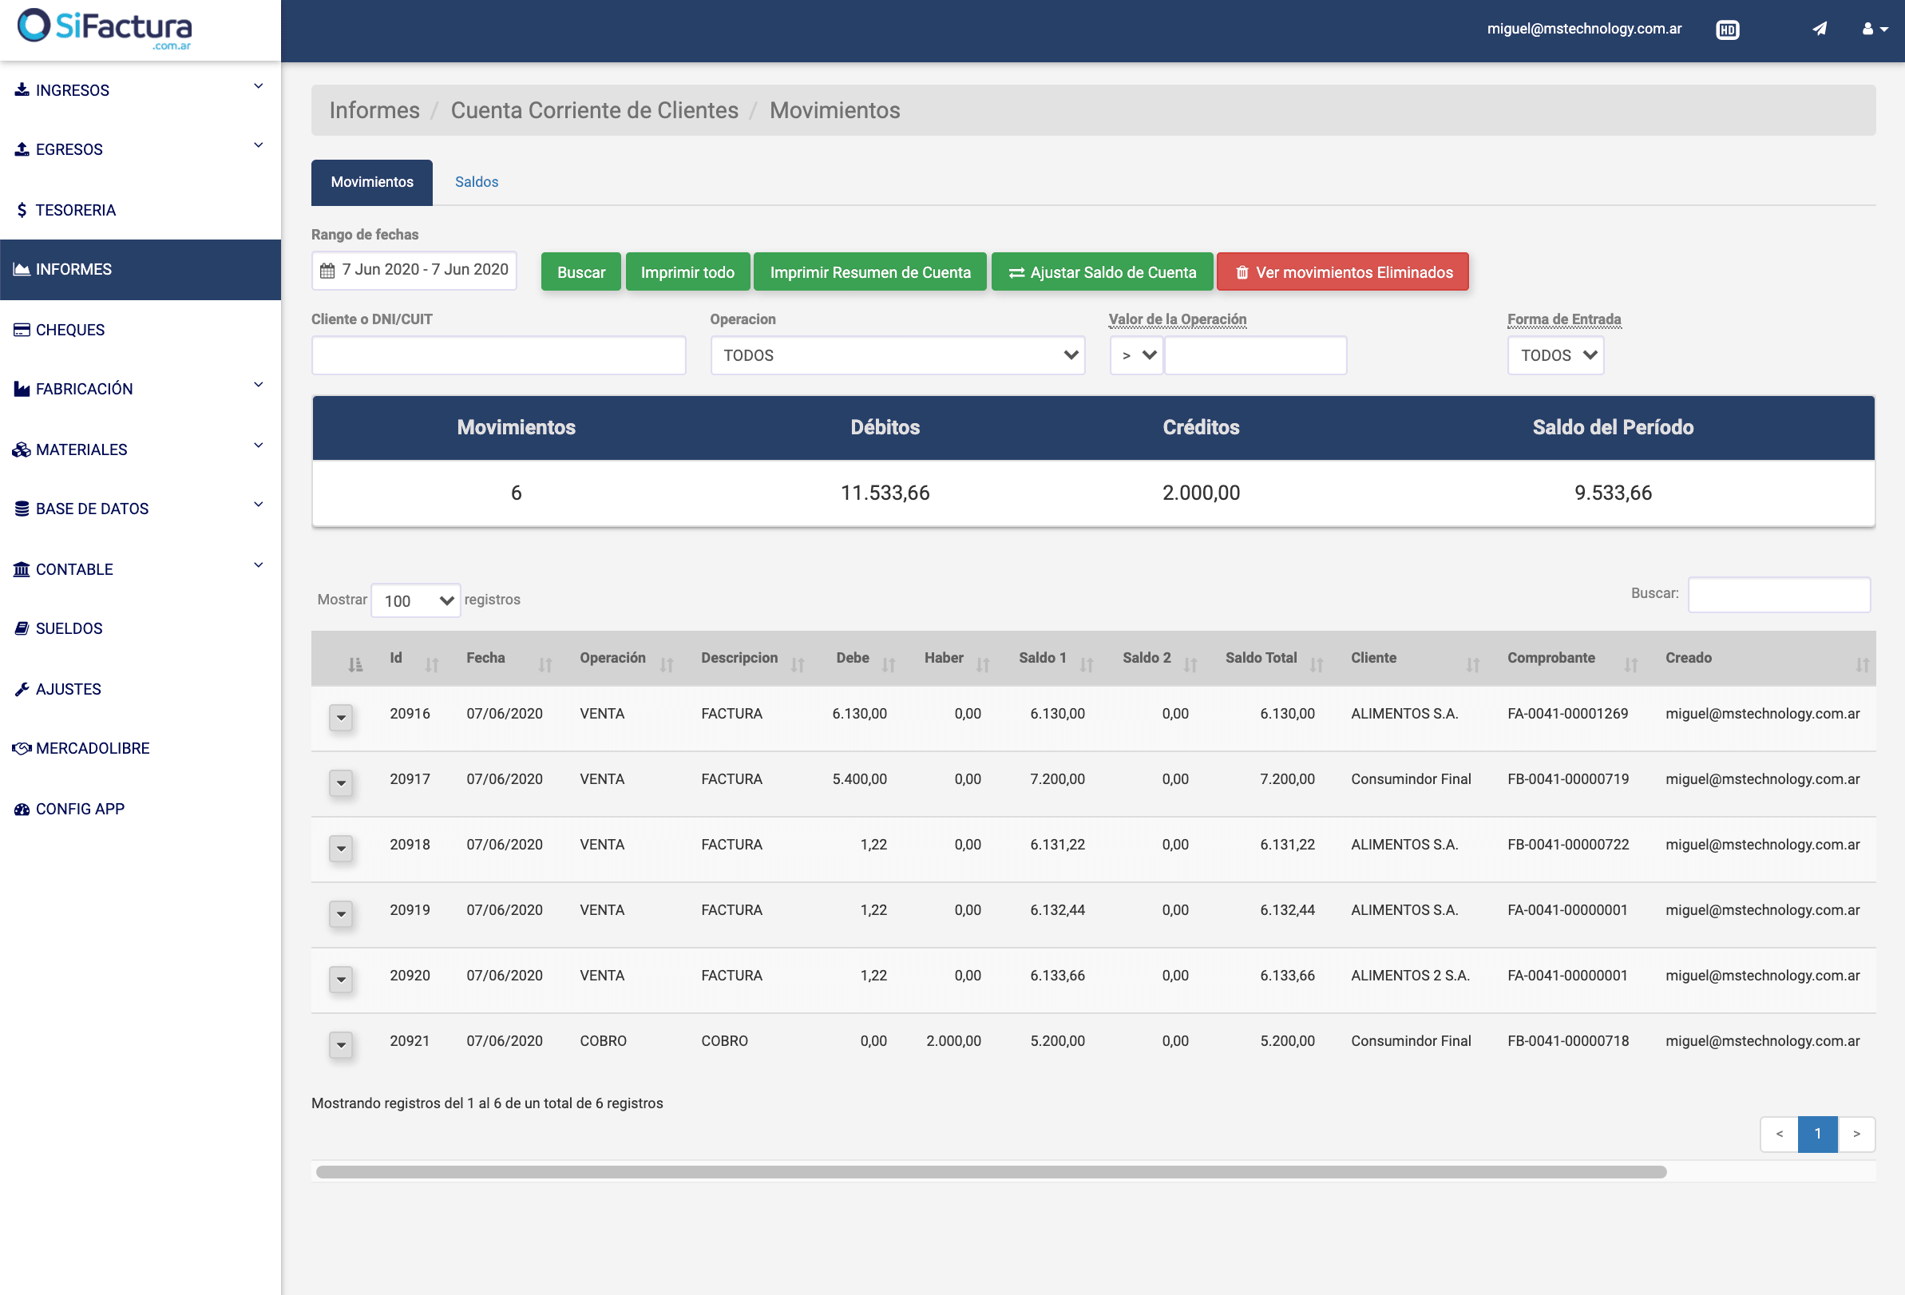Open row 20916 action dropdown
1905x1295 pixels.
pos(341,717)
